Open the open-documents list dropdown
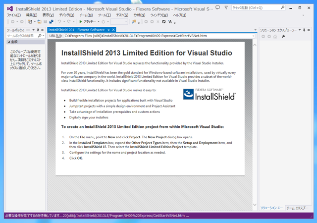Image resolution: width=317 pixels, height=223 pixels. [255, 30]
